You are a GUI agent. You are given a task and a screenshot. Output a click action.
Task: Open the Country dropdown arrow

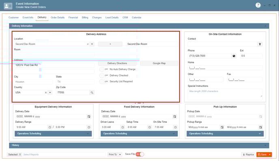[x=50, y=92]
